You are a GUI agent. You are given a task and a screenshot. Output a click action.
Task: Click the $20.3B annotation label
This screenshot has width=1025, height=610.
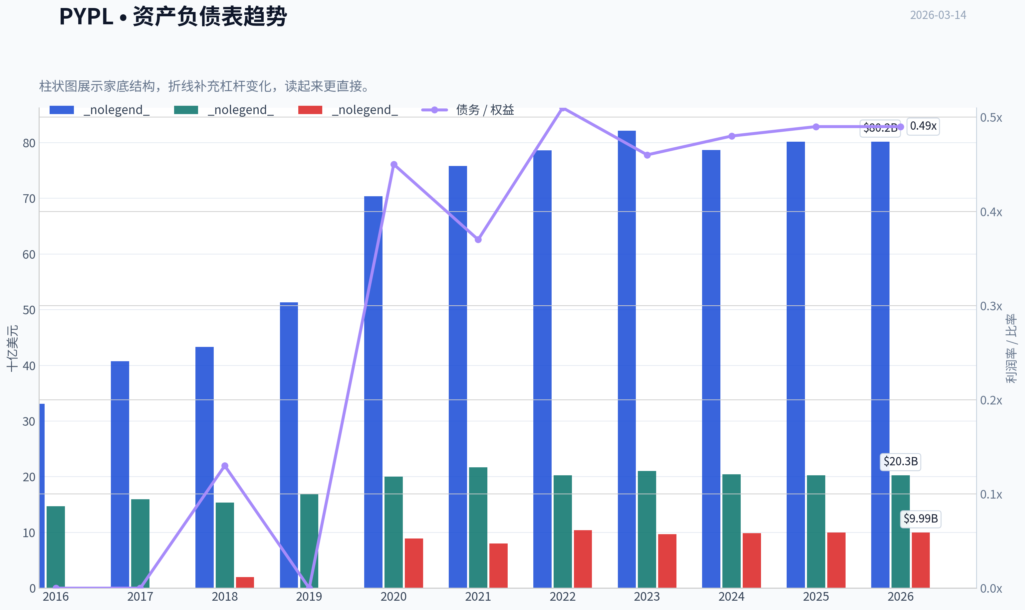click(x=900, y=461)
